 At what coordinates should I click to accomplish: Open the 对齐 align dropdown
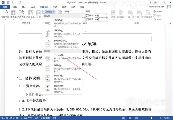click(x=158, y=12)
